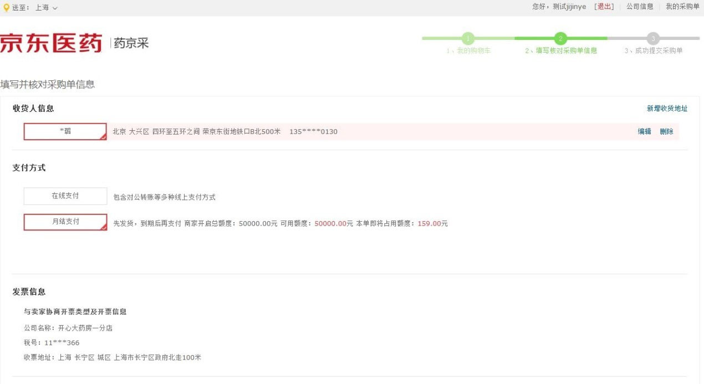Select the *霸 recipient box
Viewport: 704px width, 384px height.
click(65, 131)
